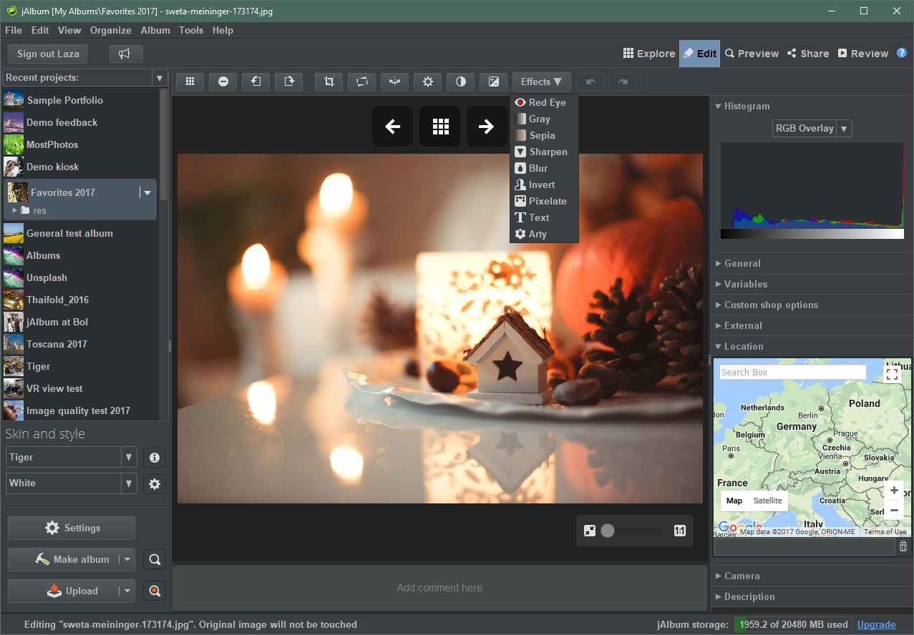The width and height of the screenshot is (914, 635).
Task: Click Sign out Laza button
Action: coord(48,54)
